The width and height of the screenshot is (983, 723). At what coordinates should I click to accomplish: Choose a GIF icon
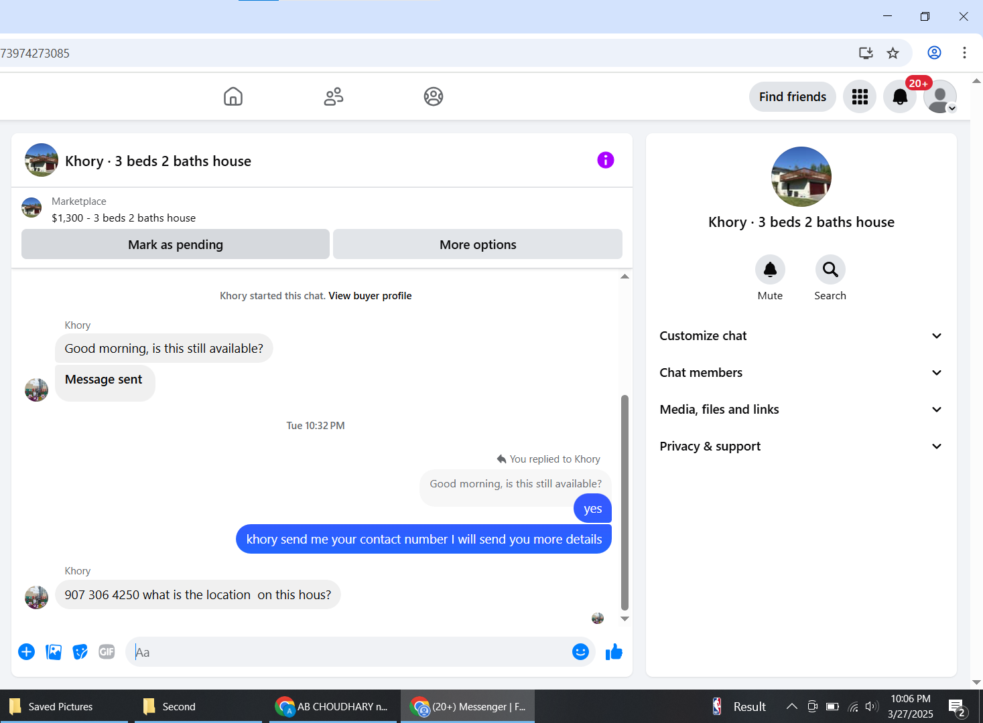[107, 651]
